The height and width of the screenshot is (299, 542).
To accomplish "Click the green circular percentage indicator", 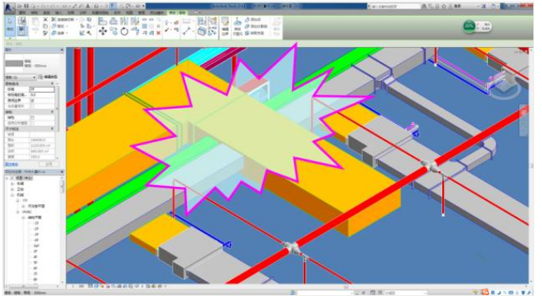I will (469, 26).
